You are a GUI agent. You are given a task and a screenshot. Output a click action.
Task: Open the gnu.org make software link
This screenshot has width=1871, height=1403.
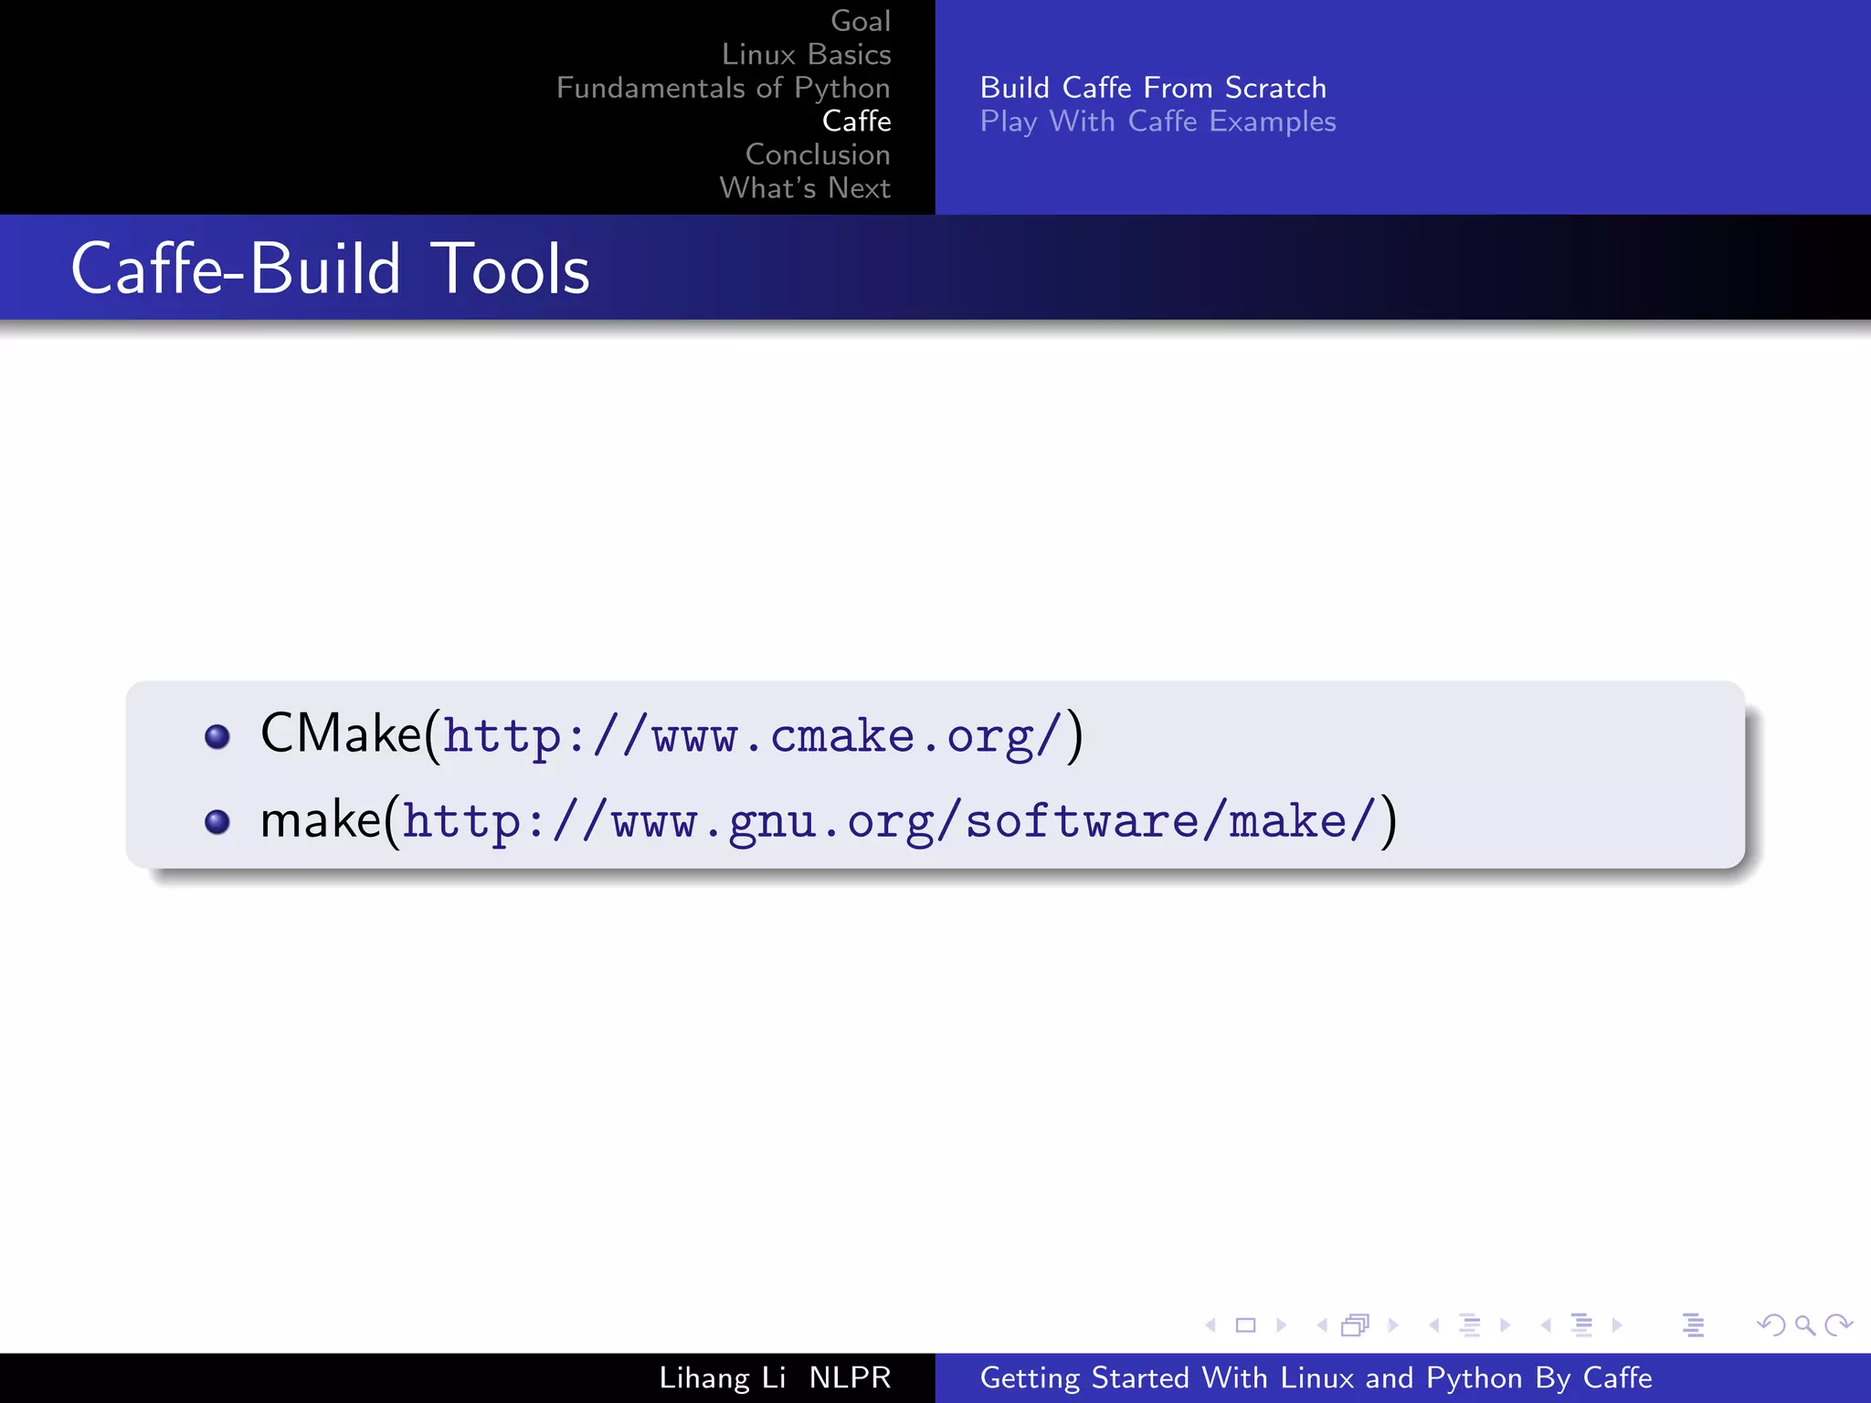[889, 820]
